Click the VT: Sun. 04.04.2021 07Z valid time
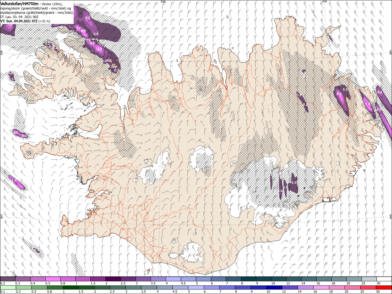 pos(19,21)
